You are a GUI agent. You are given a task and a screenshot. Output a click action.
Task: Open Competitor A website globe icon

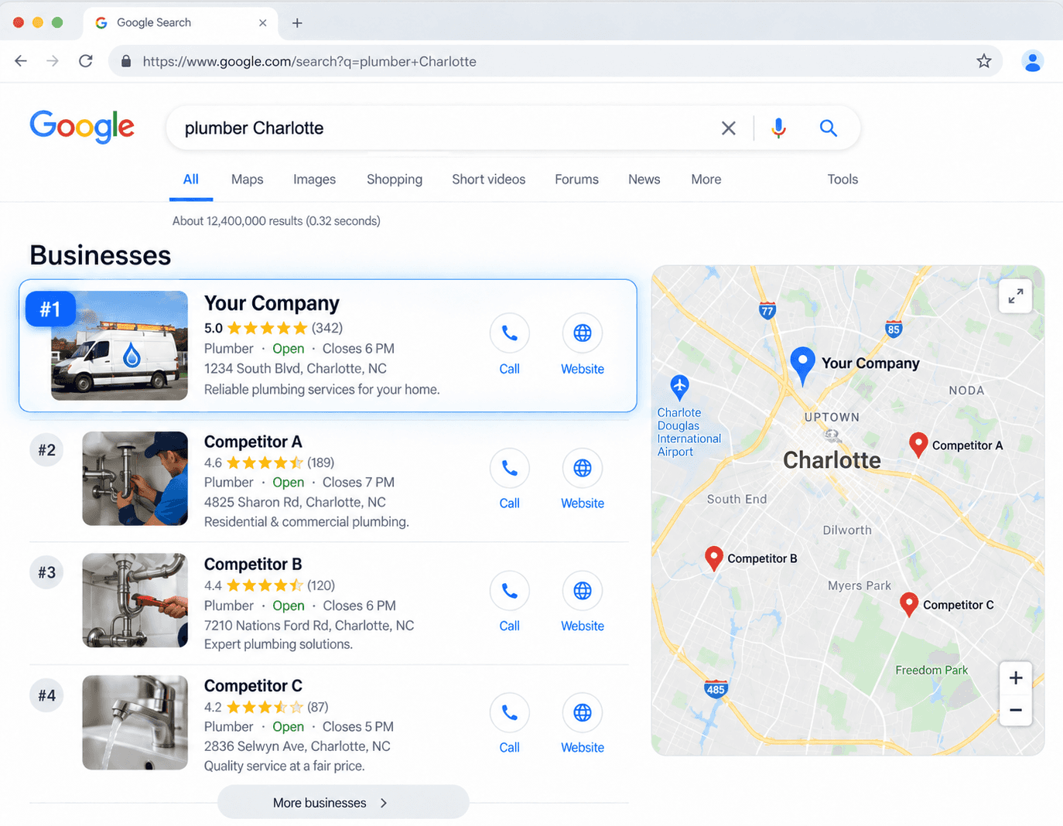tap(583, 468)
